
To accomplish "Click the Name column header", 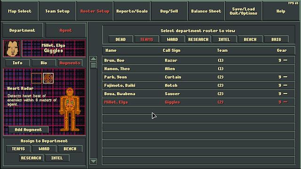I will coord(111,50).
